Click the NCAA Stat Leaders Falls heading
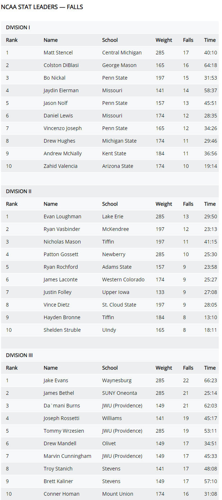Image resolution: width=222 pixels, height=500 pixels. [42, 7]
